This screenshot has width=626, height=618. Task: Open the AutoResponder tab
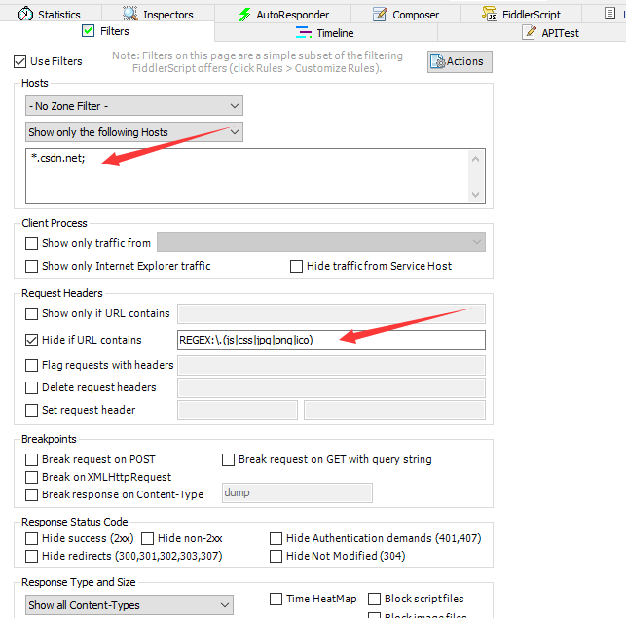click(283, 15)
